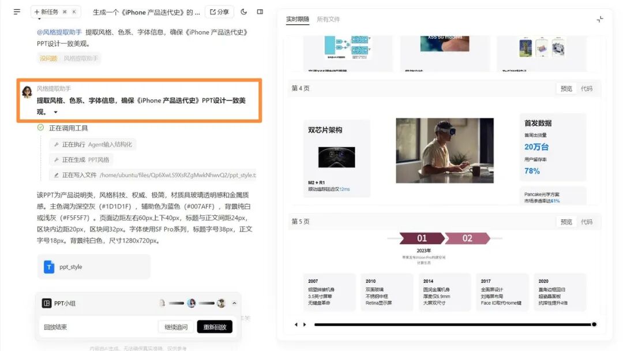Click the 新任务 new task button

55,12
